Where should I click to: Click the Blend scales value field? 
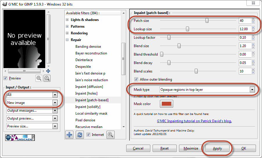click(245, 71)
